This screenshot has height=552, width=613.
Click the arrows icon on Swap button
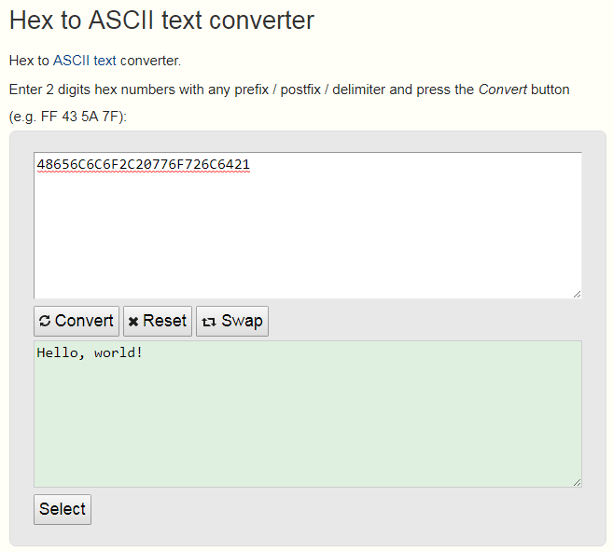208,321
